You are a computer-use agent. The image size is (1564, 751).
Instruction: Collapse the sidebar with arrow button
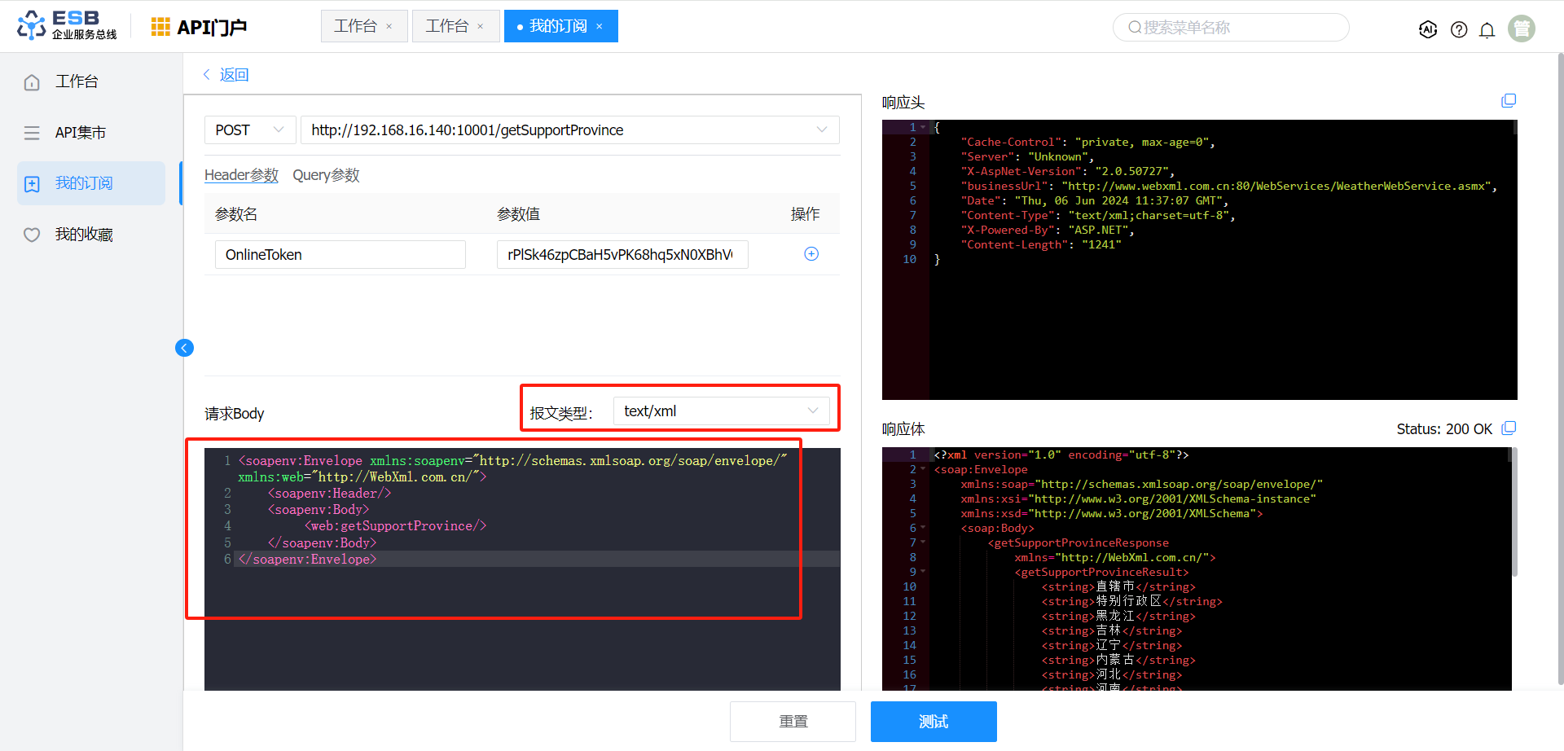(x=185, y=348)
